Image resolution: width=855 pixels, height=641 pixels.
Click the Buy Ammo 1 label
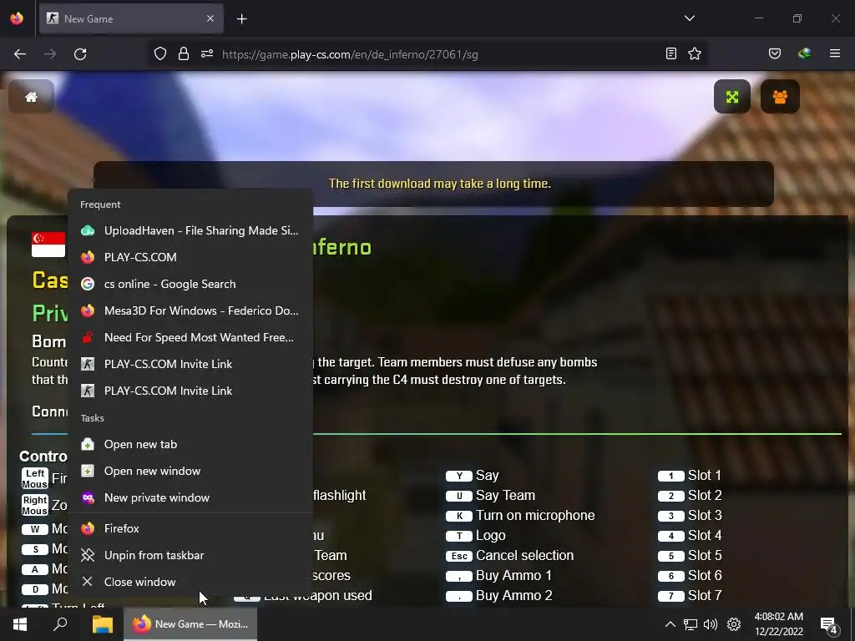(514, 576)
